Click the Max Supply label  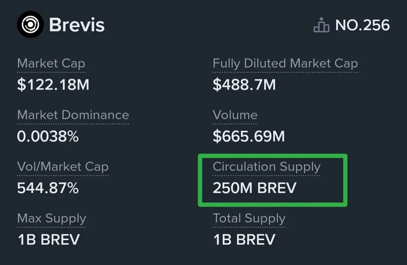[52, 218]
